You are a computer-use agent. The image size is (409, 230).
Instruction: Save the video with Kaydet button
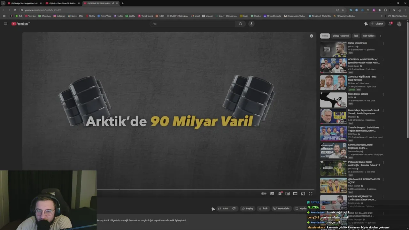(x=301, y=209)
